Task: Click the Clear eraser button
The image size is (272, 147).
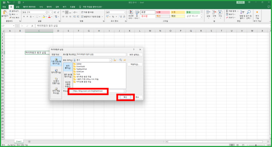Action: click(230, 18)
